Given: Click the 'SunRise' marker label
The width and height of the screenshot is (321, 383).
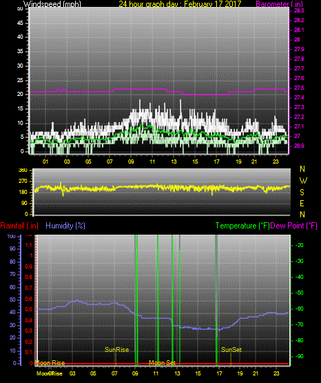Looking at the screenshot, I should click(x=116, y=350).
